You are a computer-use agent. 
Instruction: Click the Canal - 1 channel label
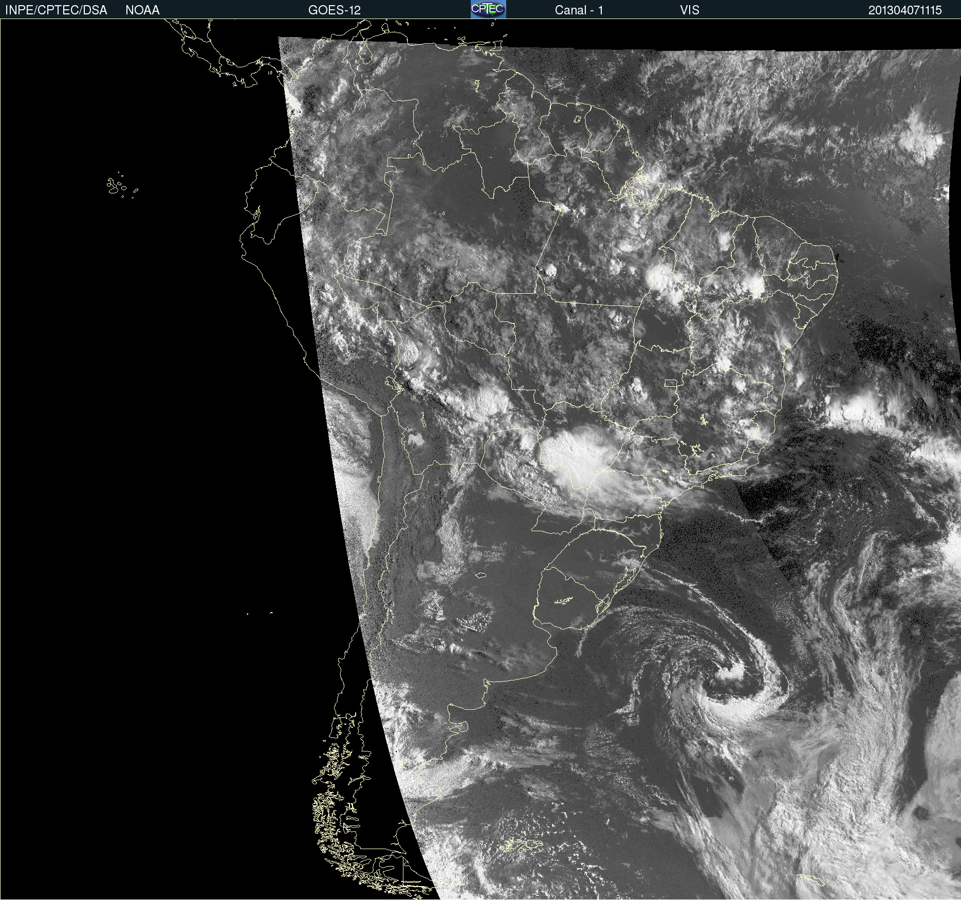(x=579, y=10)
